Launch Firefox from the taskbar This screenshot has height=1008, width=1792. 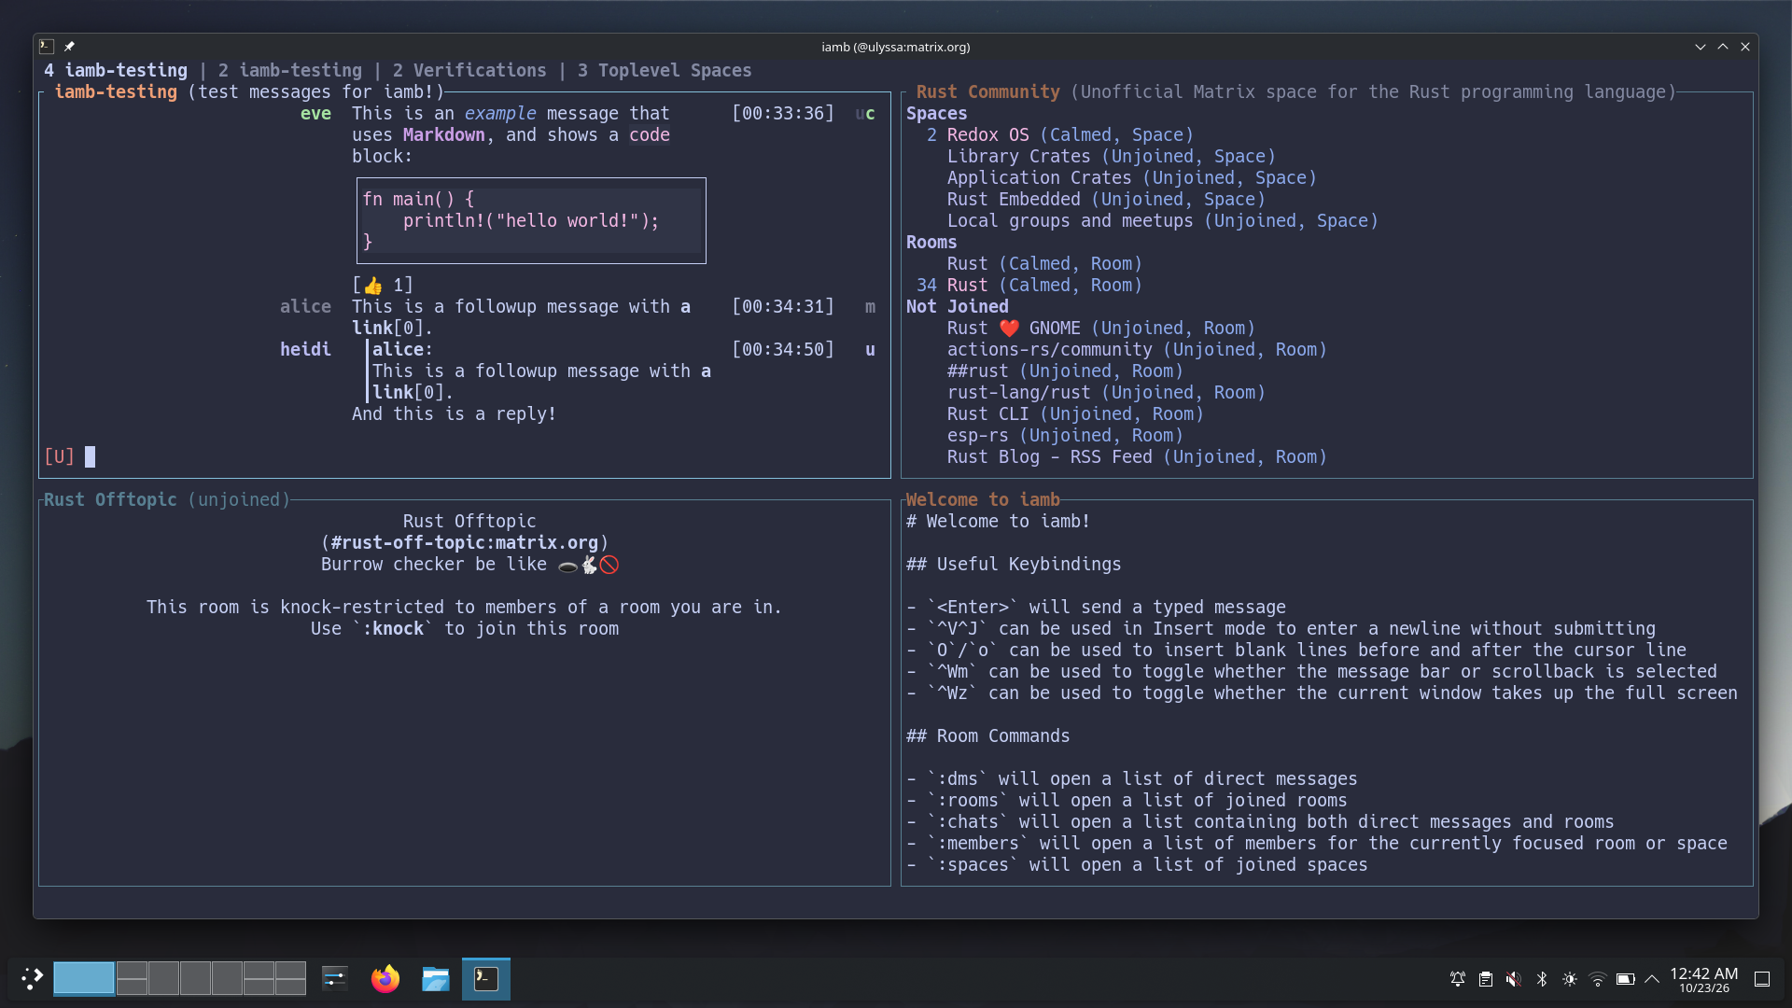point(385,978)
